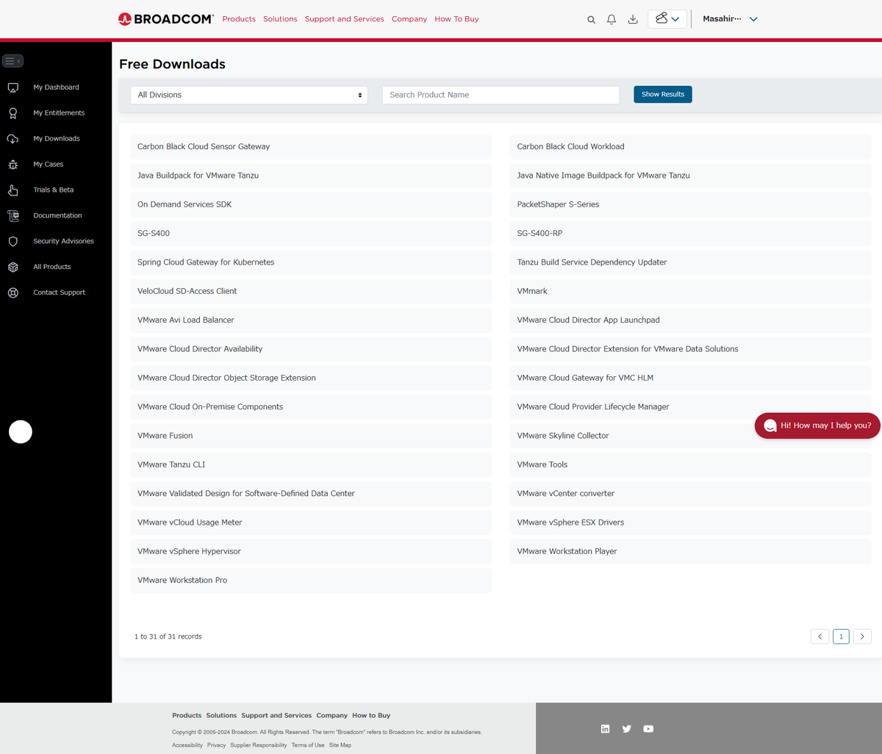Viewport: 882px width, 754px height.
Task: Open VMmark downloads
Action: tap(690, 291)
